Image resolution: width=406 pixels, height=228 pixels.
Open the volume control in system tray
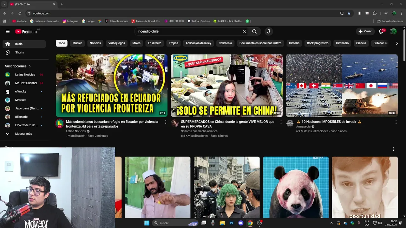point(380,223)
